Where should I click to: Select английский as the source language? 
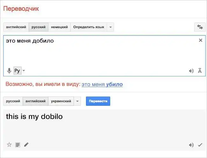click(x=16, y=27)
